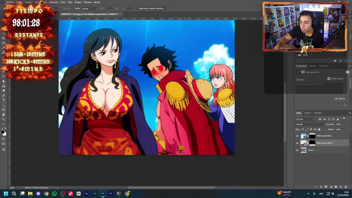Screen dimensions: 352x198
Task: Add a layer style with fx icon
Action: coord(321,187)
